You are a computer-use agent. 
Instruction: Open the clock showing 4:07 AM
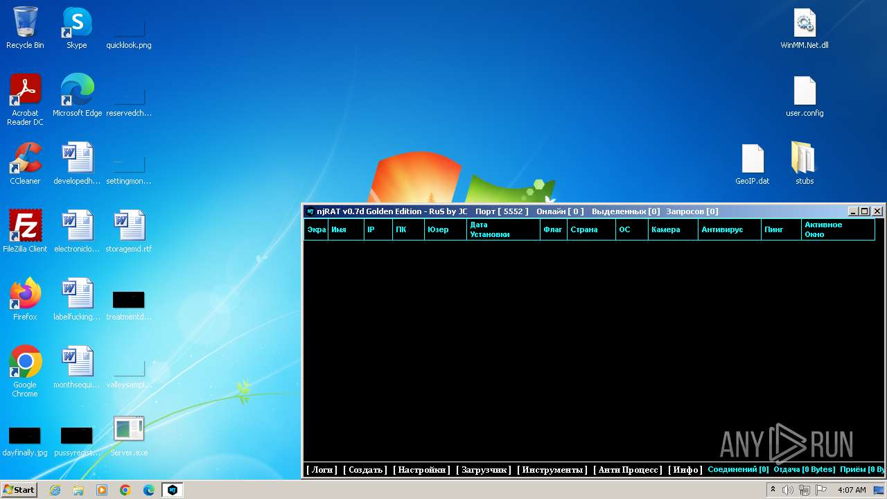point(852,490)
